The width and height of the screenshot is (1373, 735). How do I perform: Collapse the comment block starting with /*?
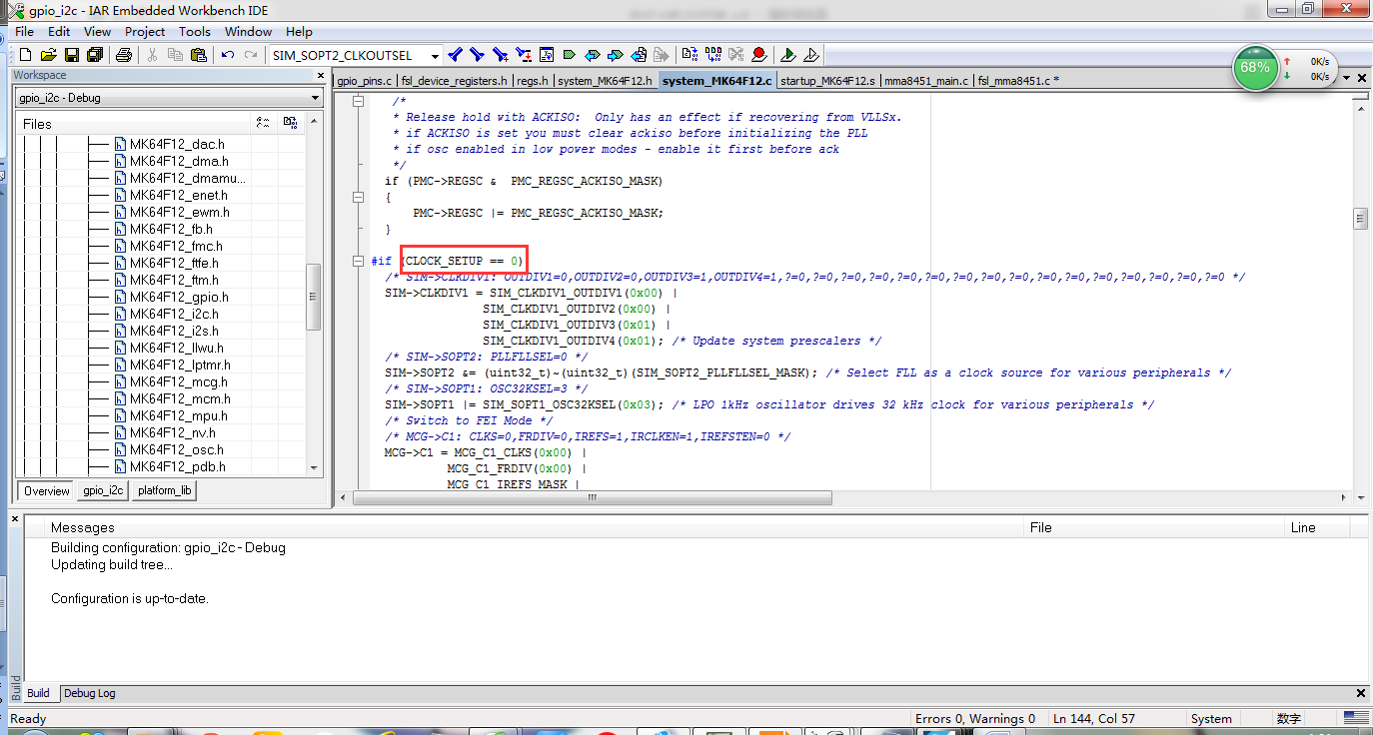point(359,101)
